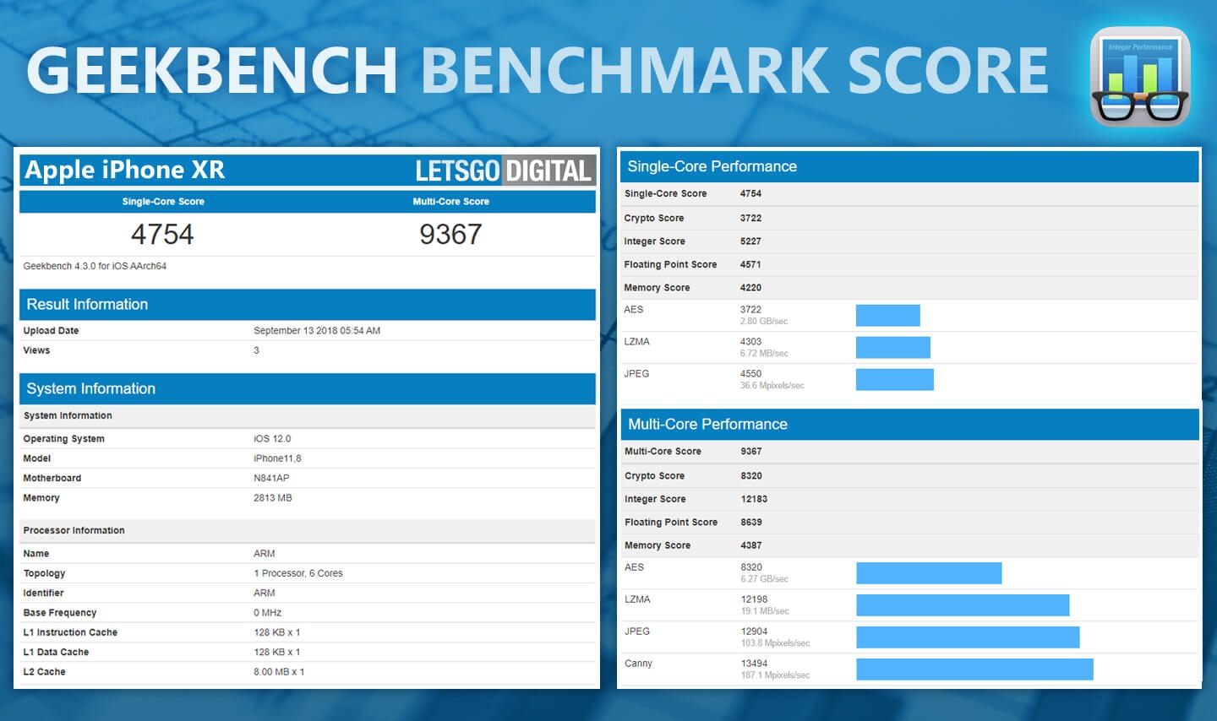Click the AES bar chart icon
The image size is (1217, 721).
pos(887,314)
